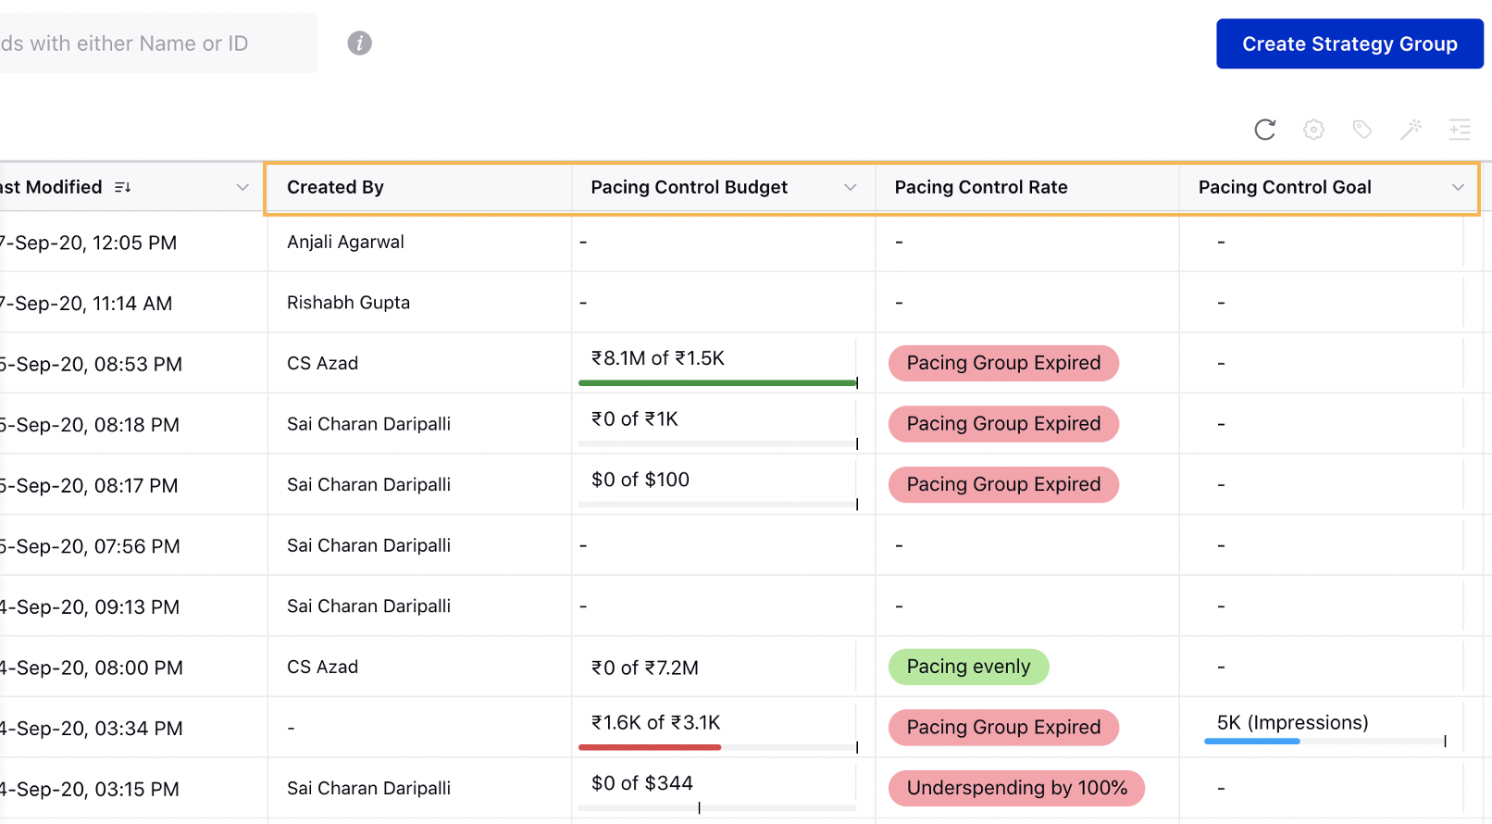Select the Rishabh Gupta cell
1492x824 pixels.
pos(418,303)
